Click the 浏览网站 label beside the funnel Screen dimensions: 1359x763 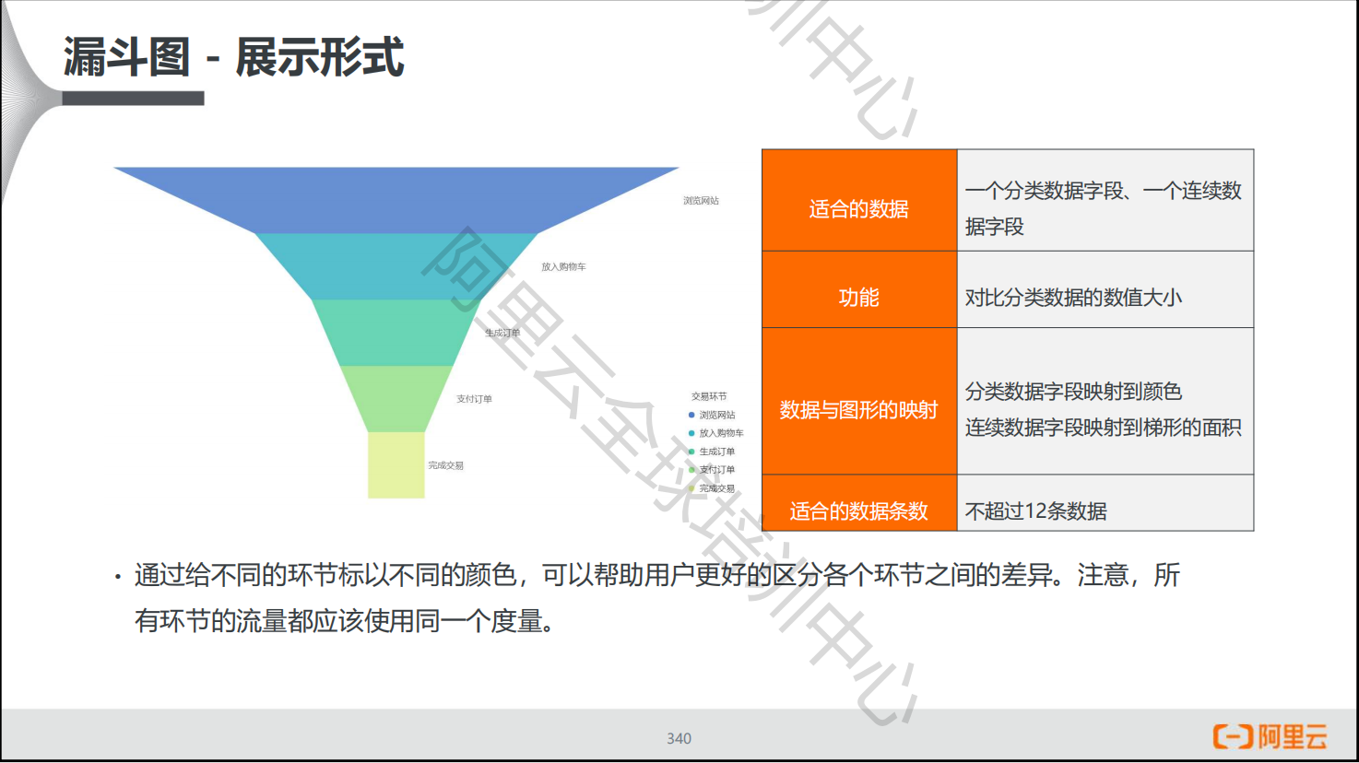pyautogui.click(x=701, y=201)
